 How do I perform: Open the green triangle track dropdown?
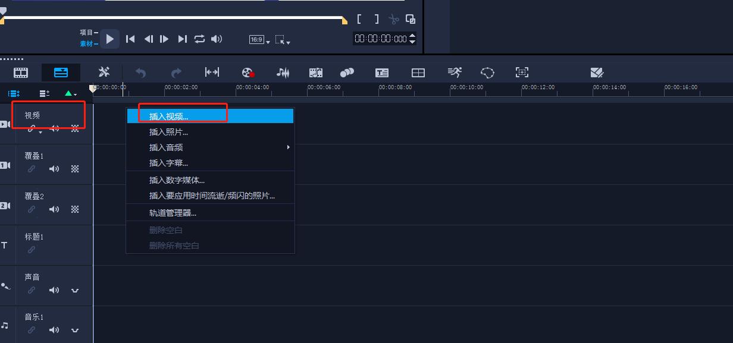coord(70,93)
